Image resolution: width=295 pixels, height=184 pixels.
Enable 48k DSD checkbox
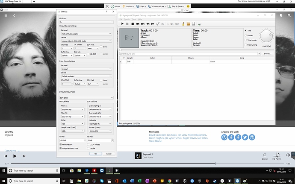(88, 54)
